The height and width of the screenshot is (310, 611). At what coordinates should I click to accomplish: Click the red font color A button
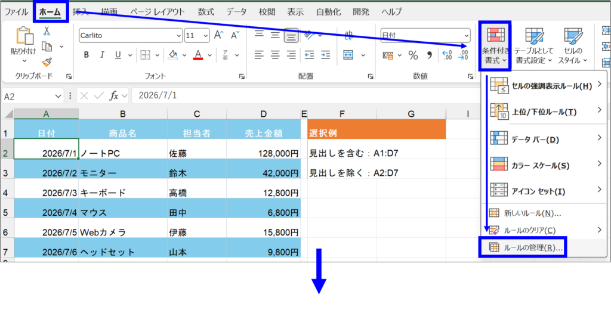(x=198, y=55)
